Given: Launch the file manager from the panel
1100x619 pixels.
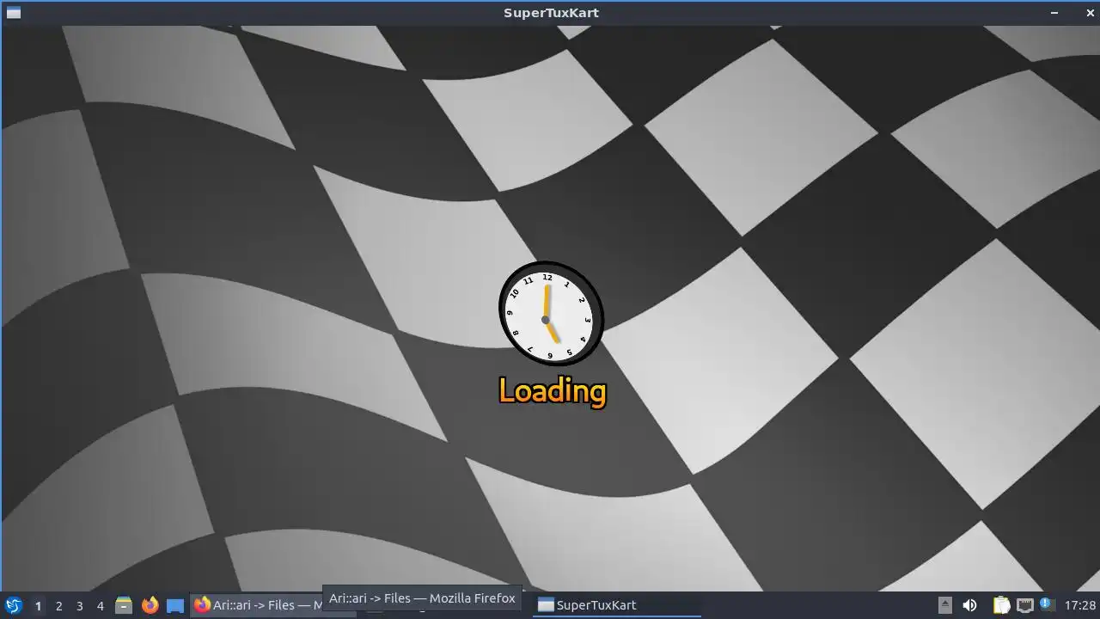Looking at the screenshot, I should 124,605.
